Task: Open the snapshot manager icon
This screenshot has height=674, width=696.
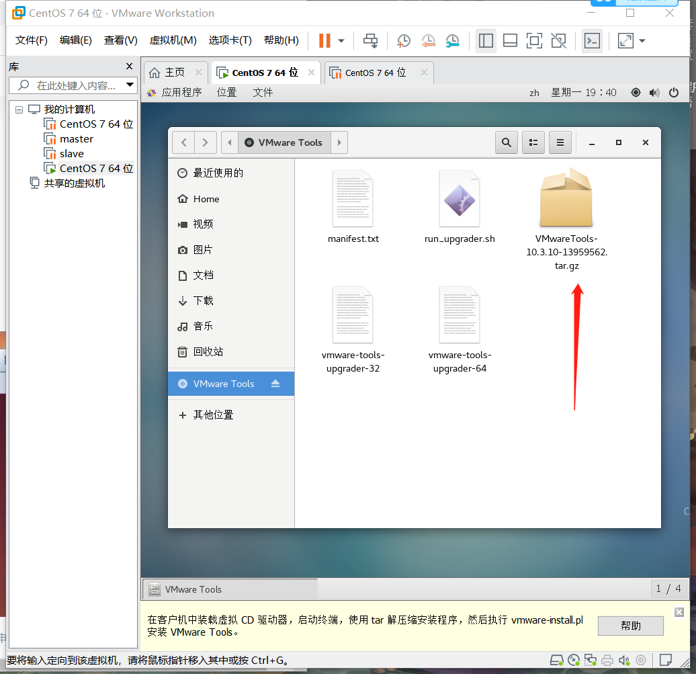Action: pyautogui.click(x=452, y=41)
